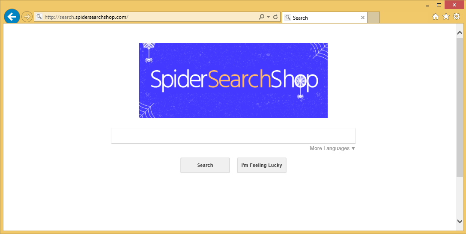Refresh the page with the reload icon
Viewport: 466px width, 234px height.
[x=275, y=17]
